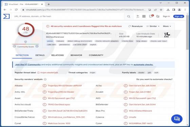Click the share page icon in address bar
The image size is (190, 127).
155,10
